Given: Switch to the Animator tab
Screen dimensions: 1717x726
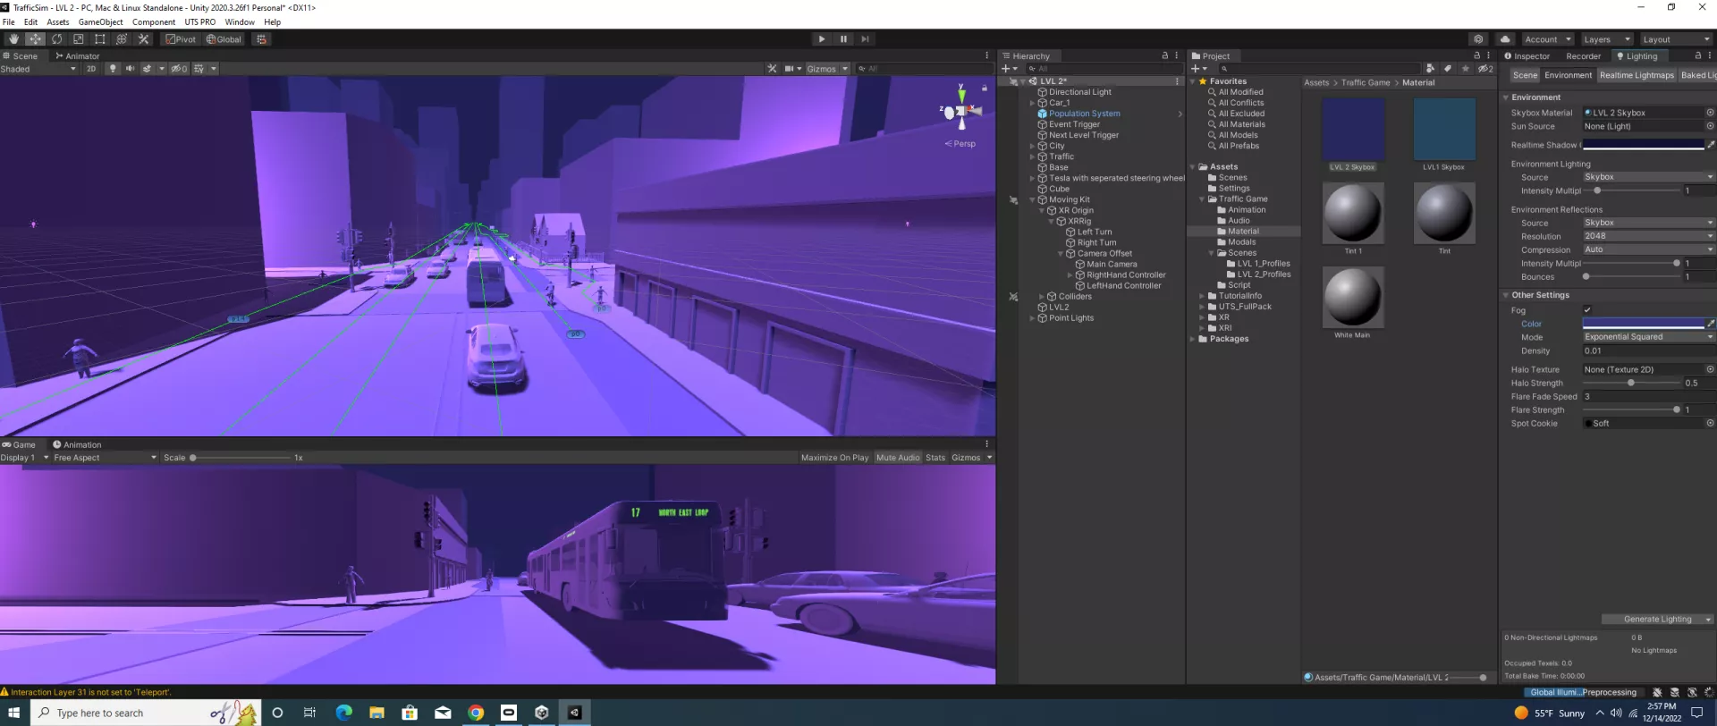Looking at the screenshot, I should pyautogui.click(x=77, y=55).
